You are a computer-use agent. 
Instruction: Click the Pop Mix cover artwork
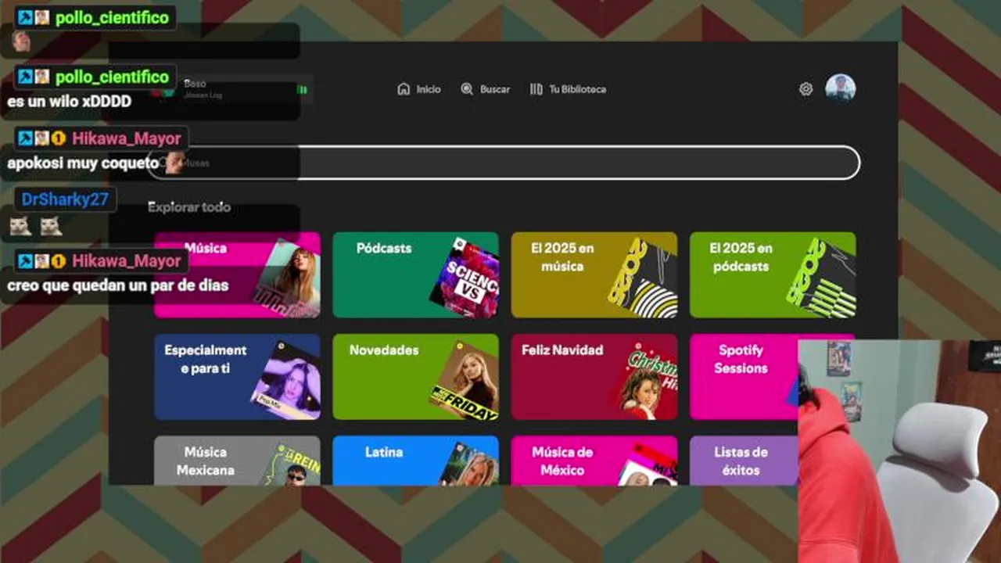286,381
